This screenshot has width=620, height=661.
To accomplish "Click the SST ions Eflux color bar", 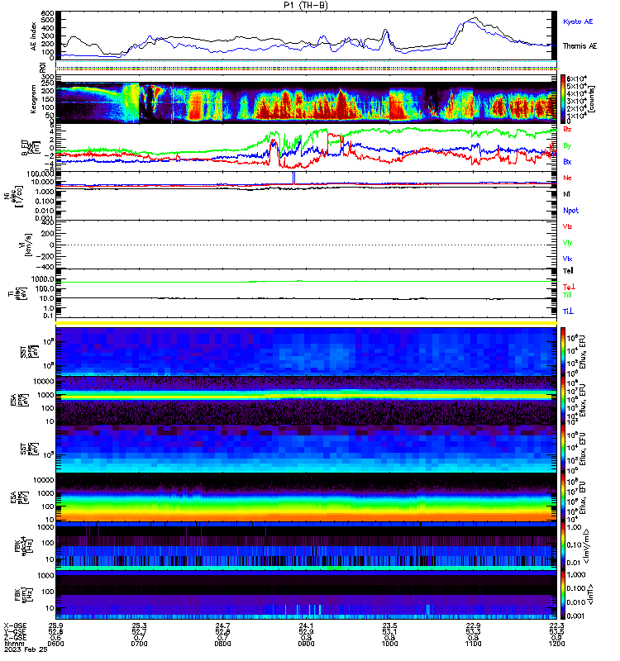I will coord(563,350).
